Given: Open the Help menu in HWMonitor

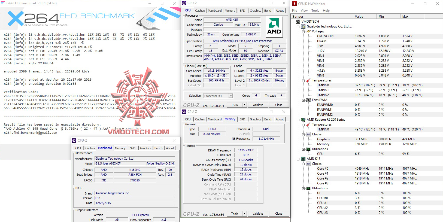Looking at the screenshot, I should click(326, 11).
